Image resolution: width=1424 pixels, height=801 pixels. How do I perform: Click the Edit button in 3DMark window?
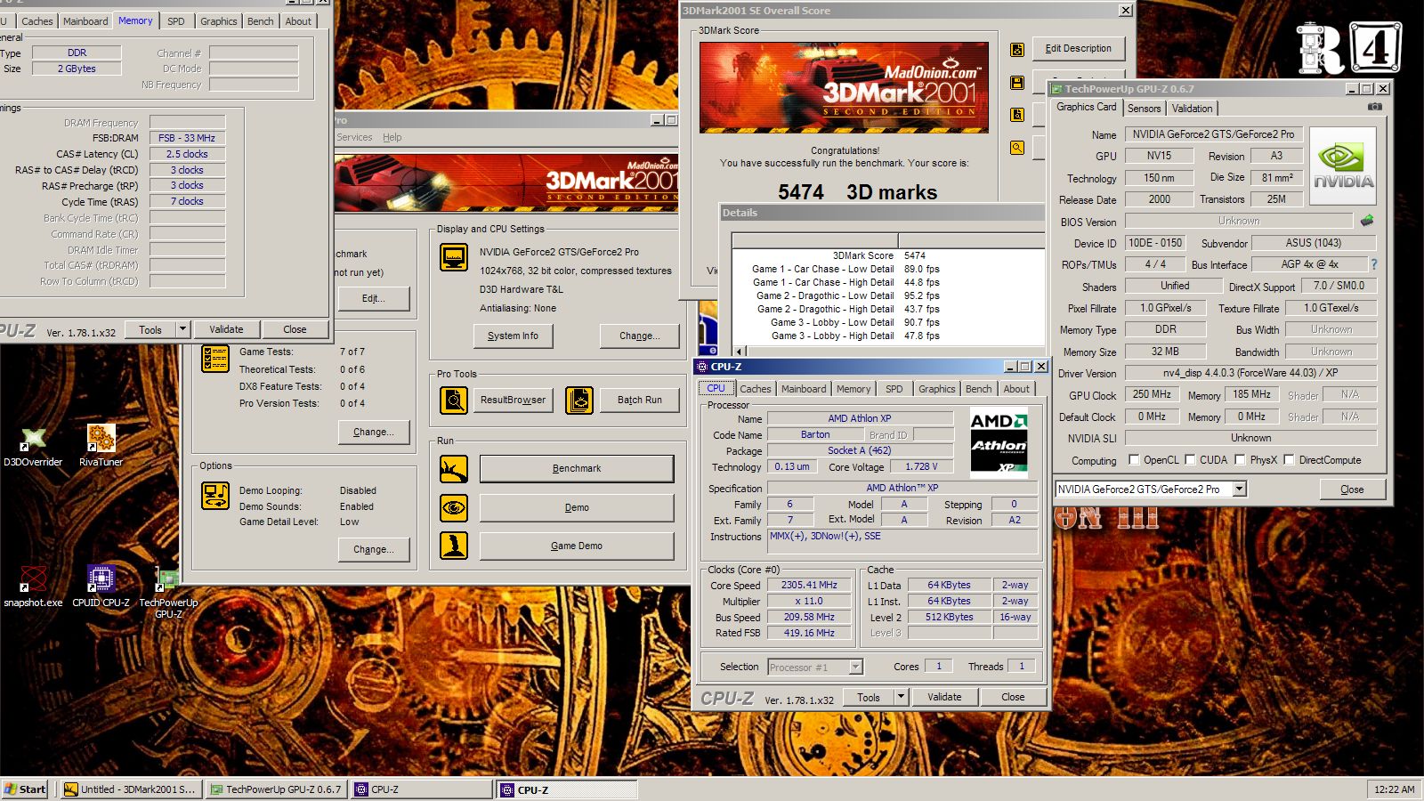(x=374, y=298)
